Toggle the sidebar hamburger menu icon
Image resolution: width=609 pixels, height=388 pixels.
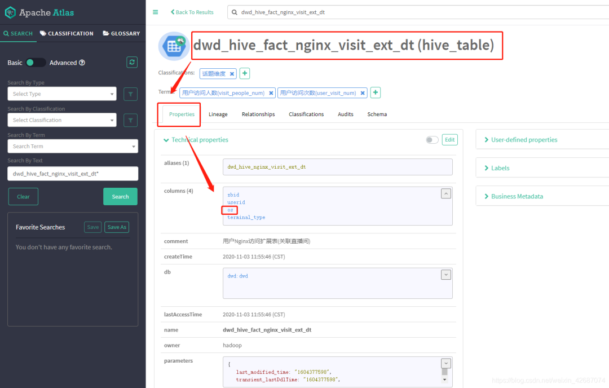[156, 12]
